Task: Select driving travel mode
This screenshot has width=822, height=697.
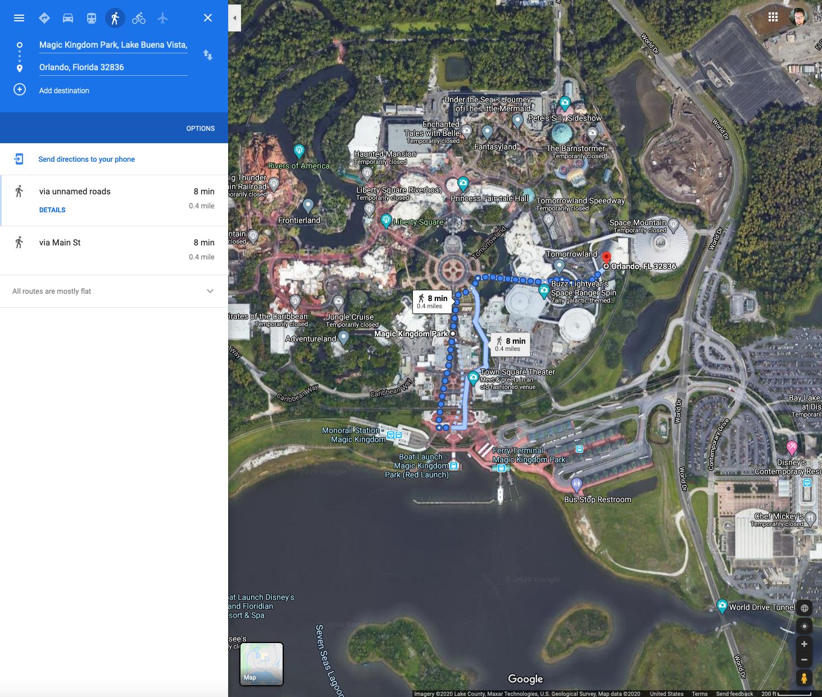Action: pyautogui.click(x=68, y=18)
